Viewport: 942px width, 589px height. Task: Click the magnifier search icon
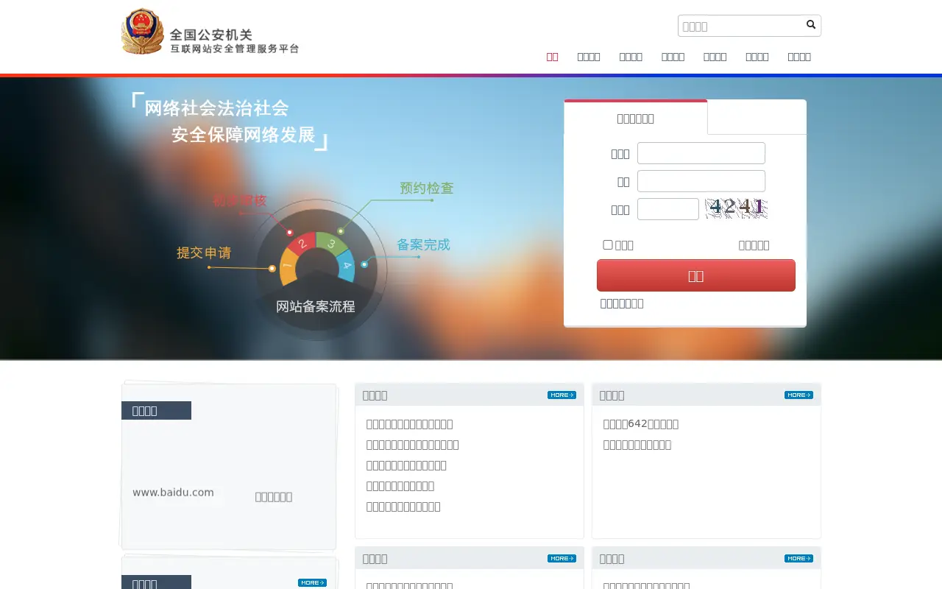click(x=811, y=25)
